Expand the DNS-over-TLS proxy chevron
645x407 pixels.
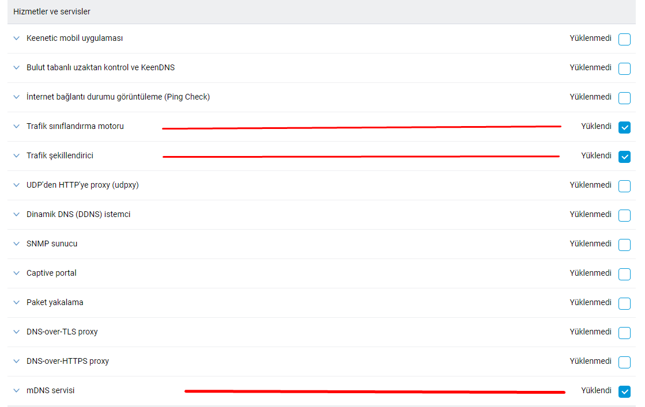point(17,332)
